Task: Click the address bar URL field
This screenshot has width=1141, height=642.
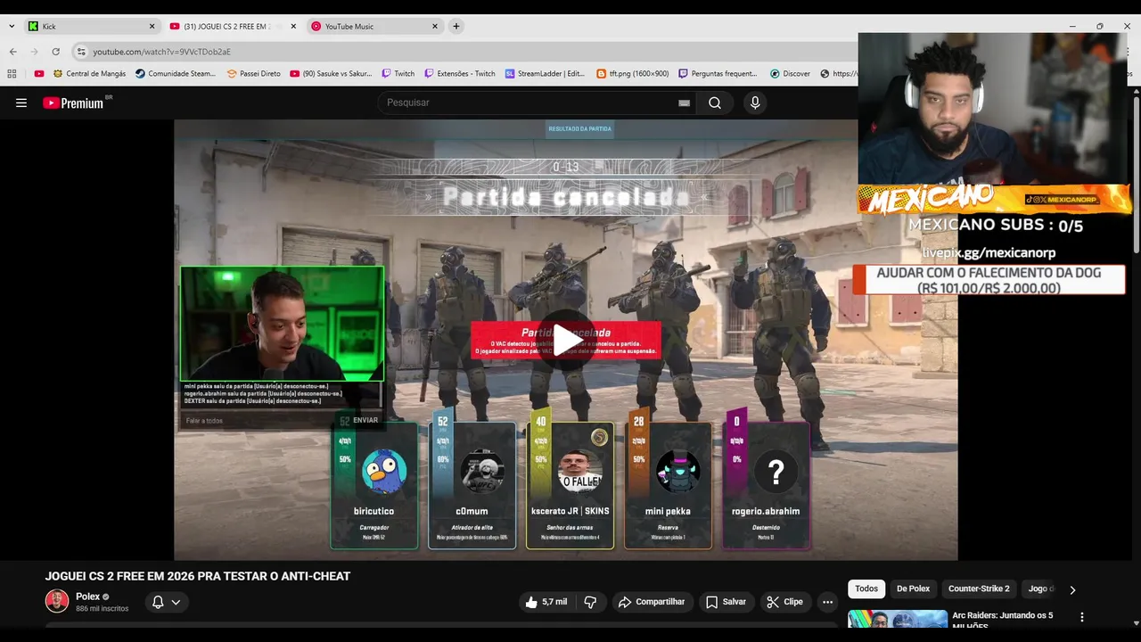Action: pos(464,52)
